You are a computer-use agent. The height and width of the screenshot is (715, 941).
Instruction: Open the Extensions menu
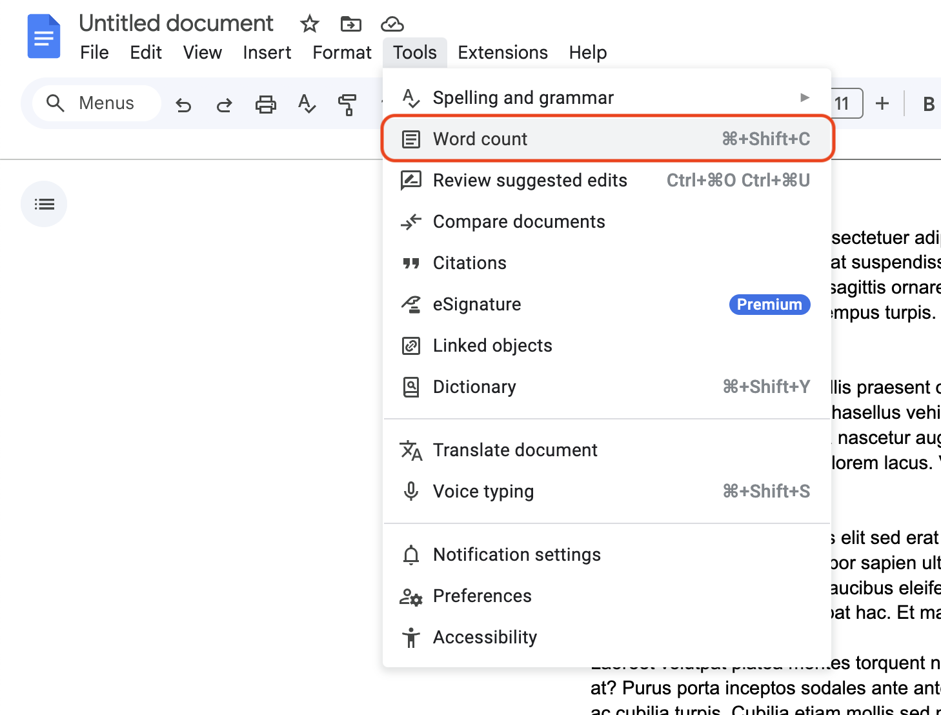point(503,52)
